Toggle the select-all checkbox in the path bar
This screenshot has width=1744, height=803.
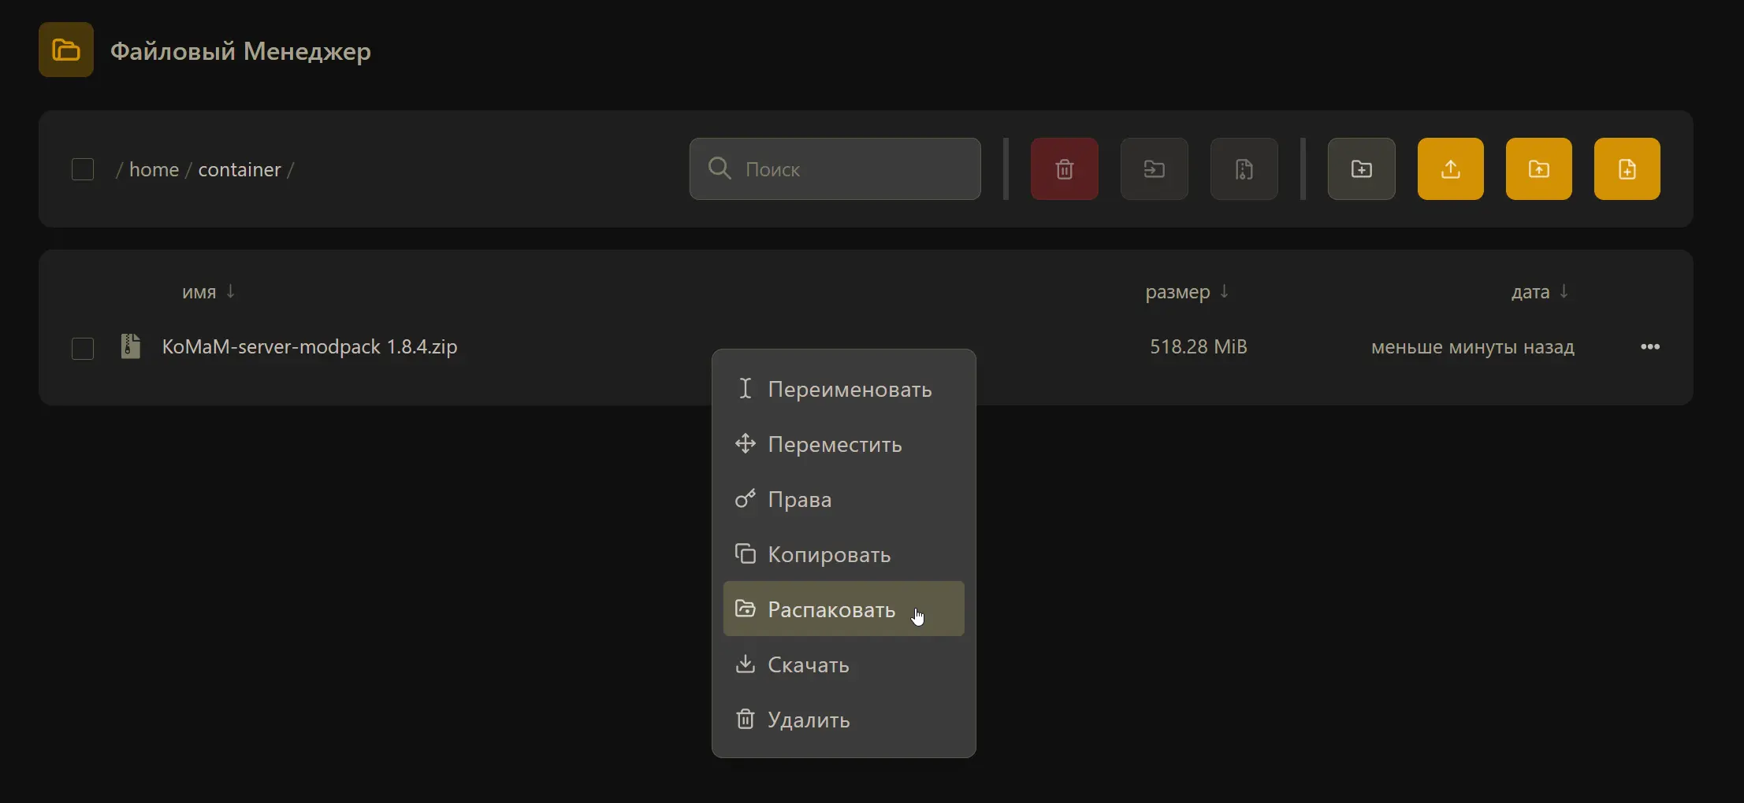point(83,169)
